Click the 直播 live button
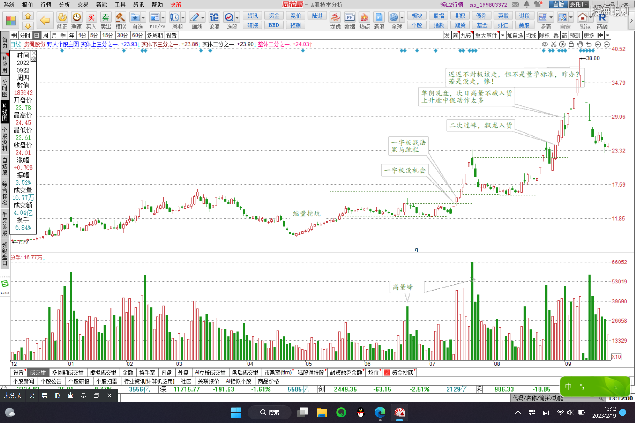 (558, 4)
